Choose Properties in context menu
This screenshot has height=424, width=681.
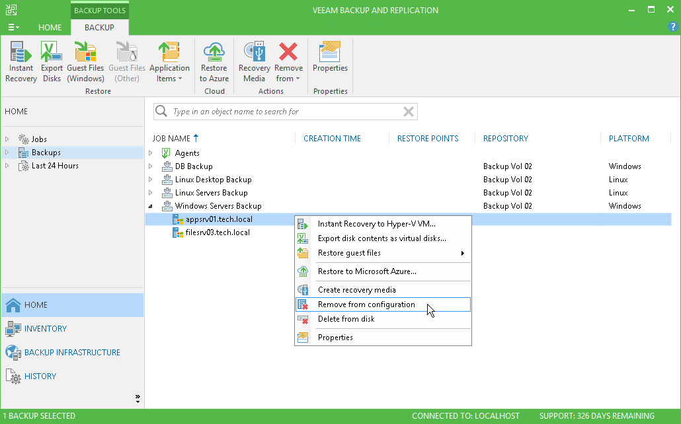(x=383, y=337)
